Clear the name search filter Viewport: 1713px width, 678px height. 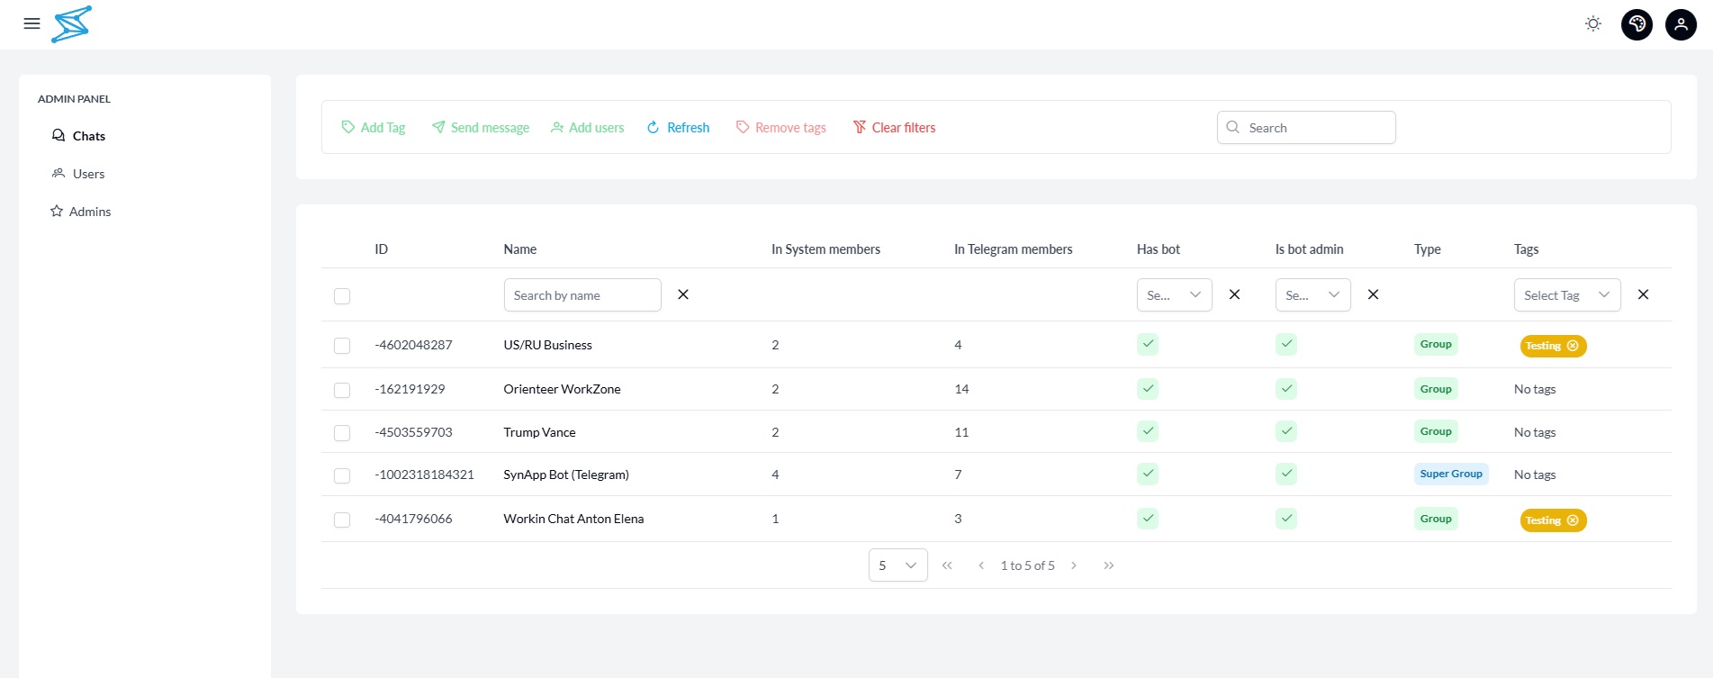click(x=683, y=294)
